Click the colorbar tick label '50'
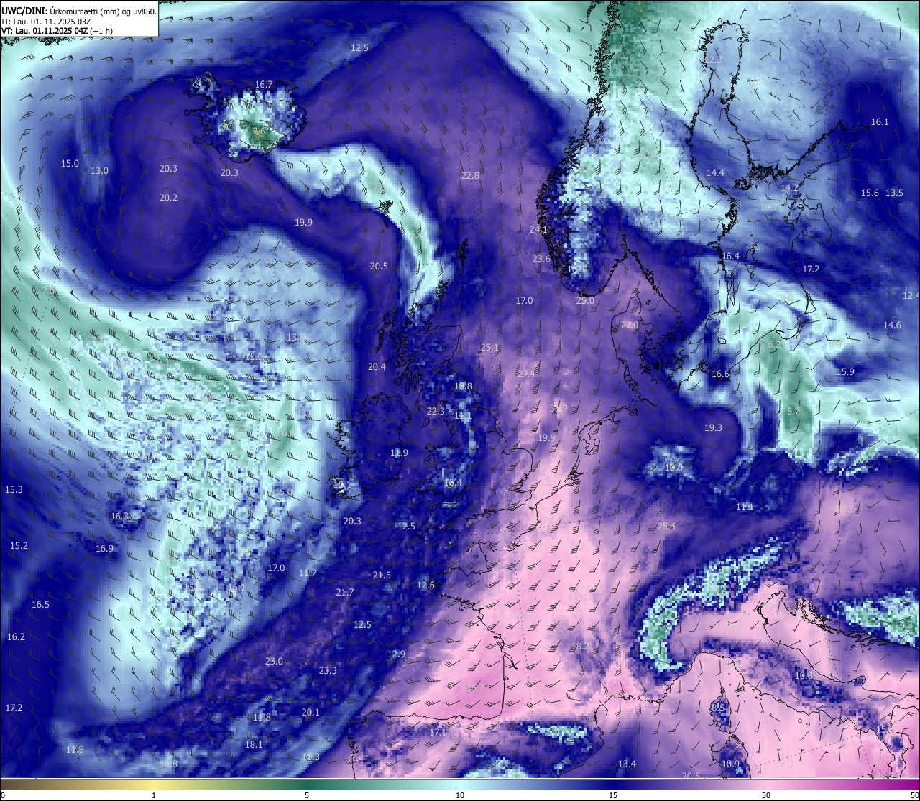The height and width of the screenshot is (801, 920). pyautogui.click(x=914, y=795)
